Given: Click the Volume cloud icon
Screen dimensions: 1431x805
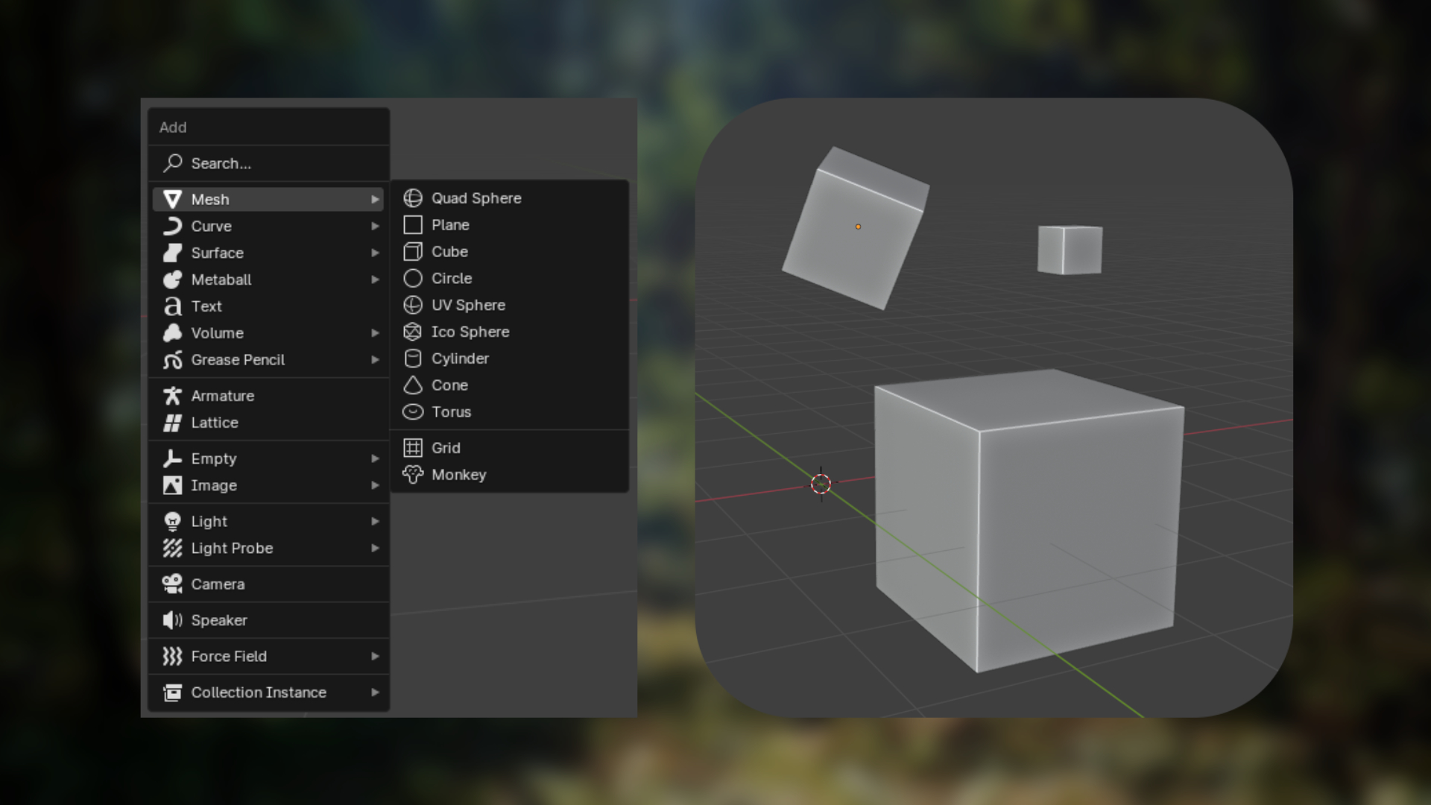Looking at the screenshot, I should click(172, 333).
